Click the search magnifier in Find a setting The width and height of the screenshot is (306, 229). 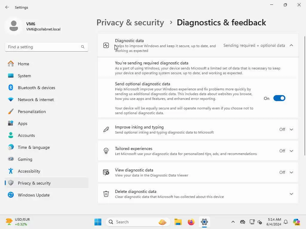click(x=82, y=47)
